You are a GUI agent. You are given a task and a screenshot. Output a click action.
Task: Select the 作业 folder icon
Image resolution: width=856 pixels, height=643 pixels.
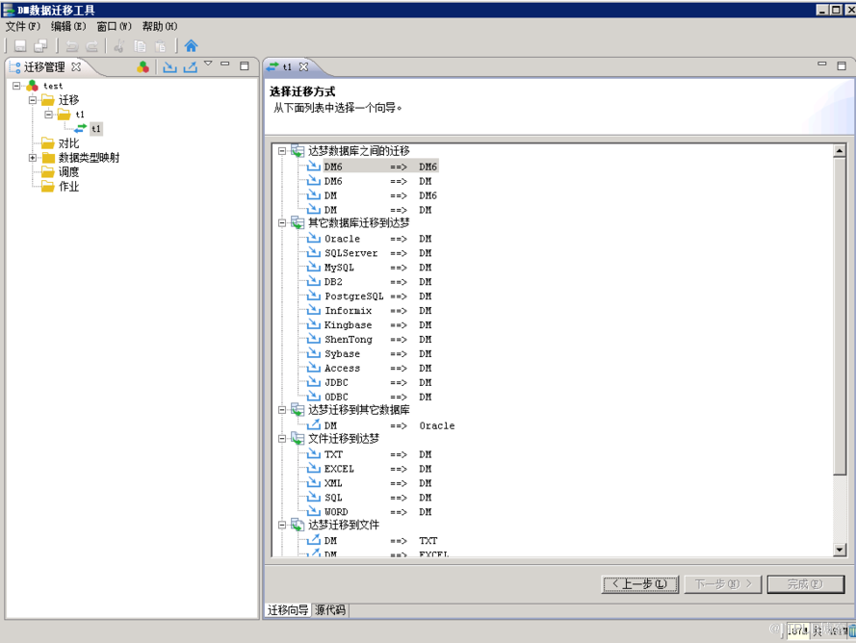click(47, 187)
